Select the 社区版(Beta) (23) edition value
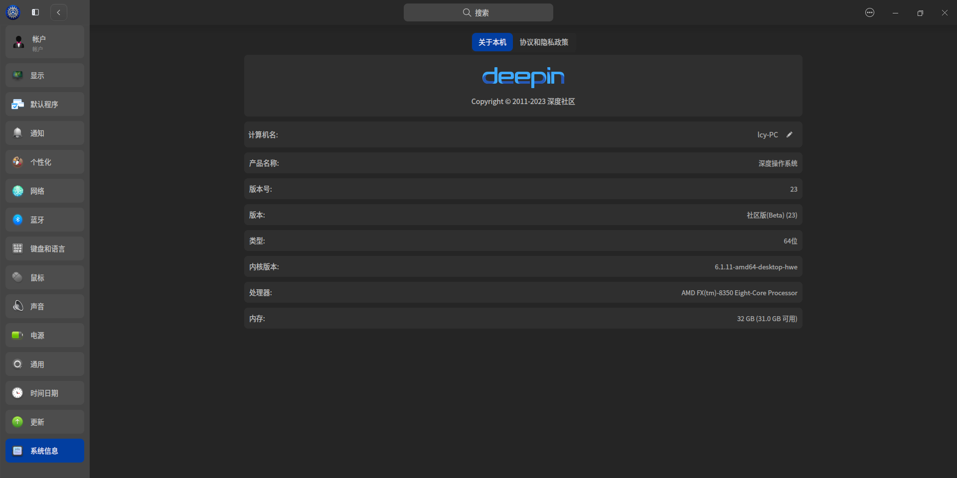Viewport: 957px width, 478px height. click(x=772, y=215)
